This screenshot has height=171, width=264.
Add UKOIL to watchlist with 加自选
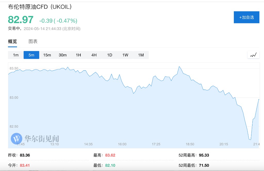246,17
